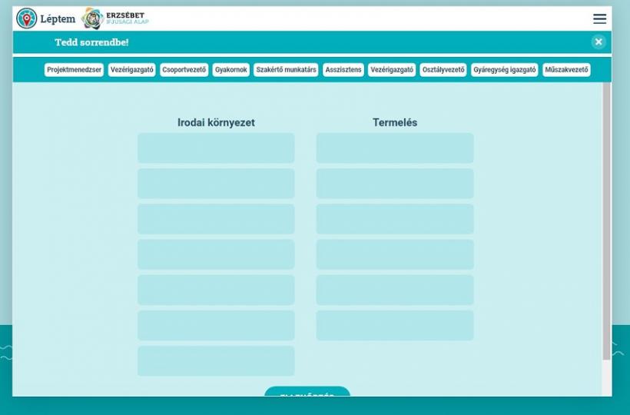Pick the Csoportvezető tag
This screenshot has height=415, width=630.
[184, 70]
